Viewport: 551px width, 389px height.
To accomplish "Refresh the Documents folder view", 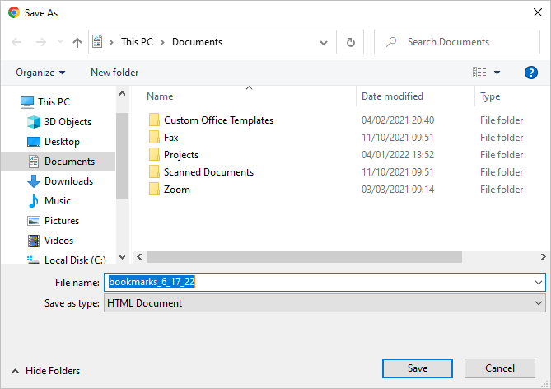I will pos(351,42).
